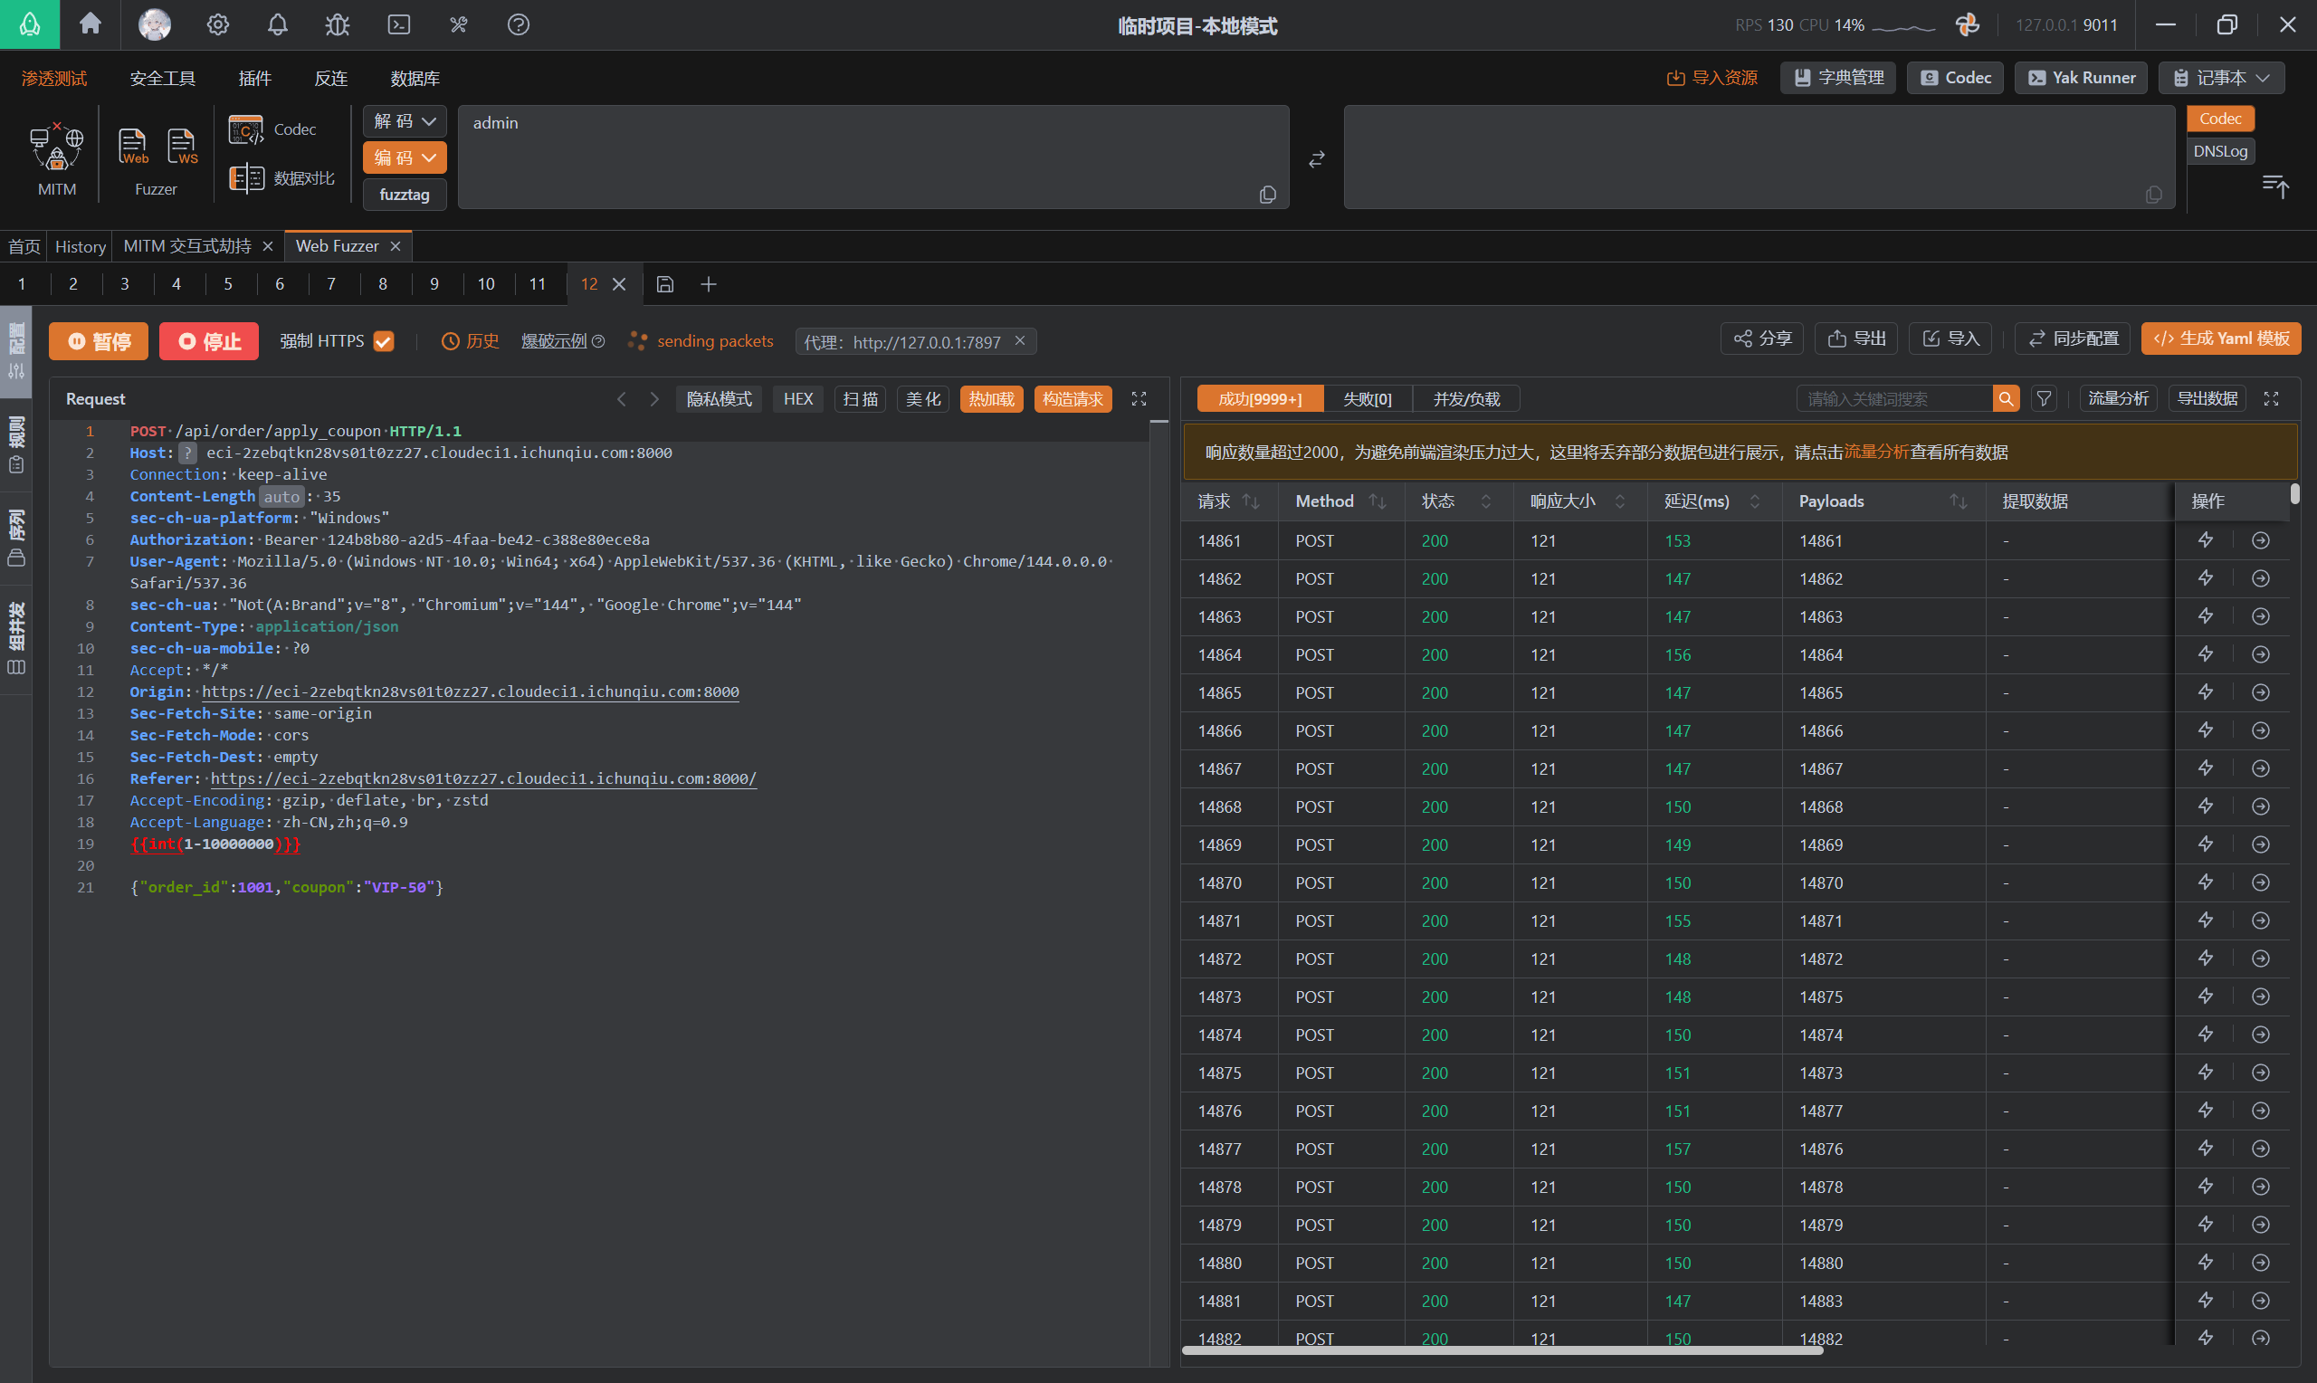Open the 插件 plugins menu
This screenshot has width=2317, height=1383.
254,78
